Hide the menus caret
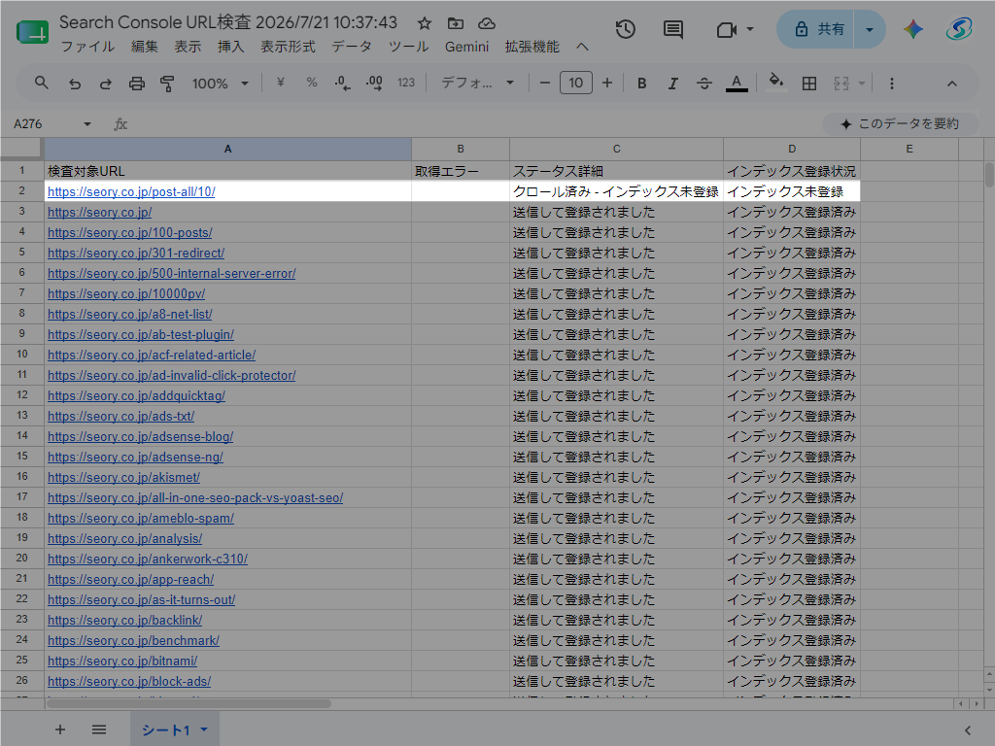 click(582, 47)
